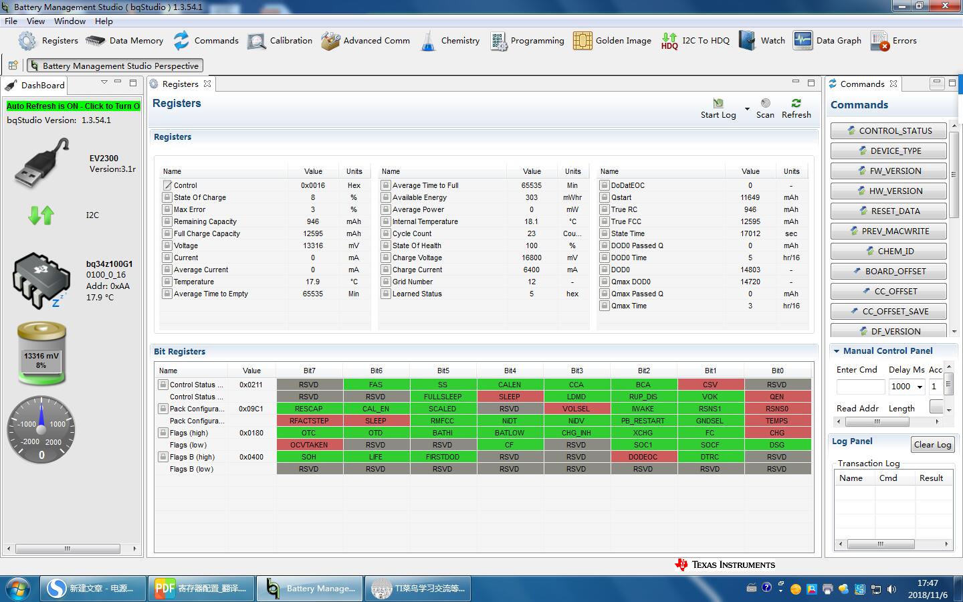
Task: Click the system tray volume icon
Action: [891, 589]
